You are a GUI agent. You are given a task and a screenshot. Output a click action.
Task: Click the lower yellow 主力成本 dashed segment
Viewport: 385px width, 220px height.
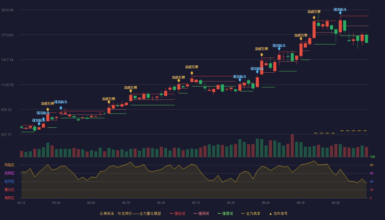pos(324,133)
